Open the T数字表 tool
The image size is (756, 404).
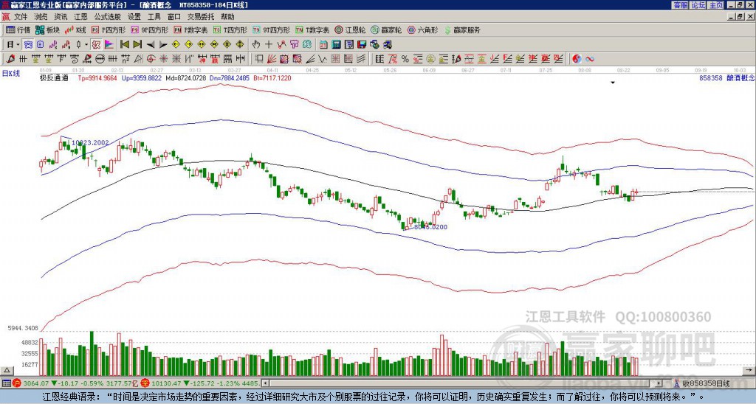click(312, 29)
